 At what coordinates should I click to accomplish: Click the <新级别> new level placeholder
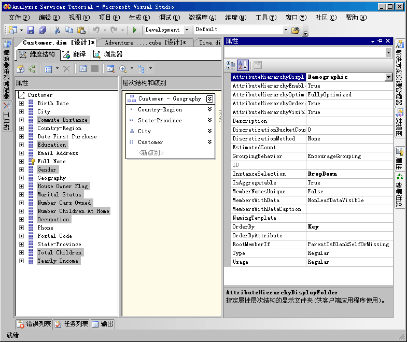(151, 153)
